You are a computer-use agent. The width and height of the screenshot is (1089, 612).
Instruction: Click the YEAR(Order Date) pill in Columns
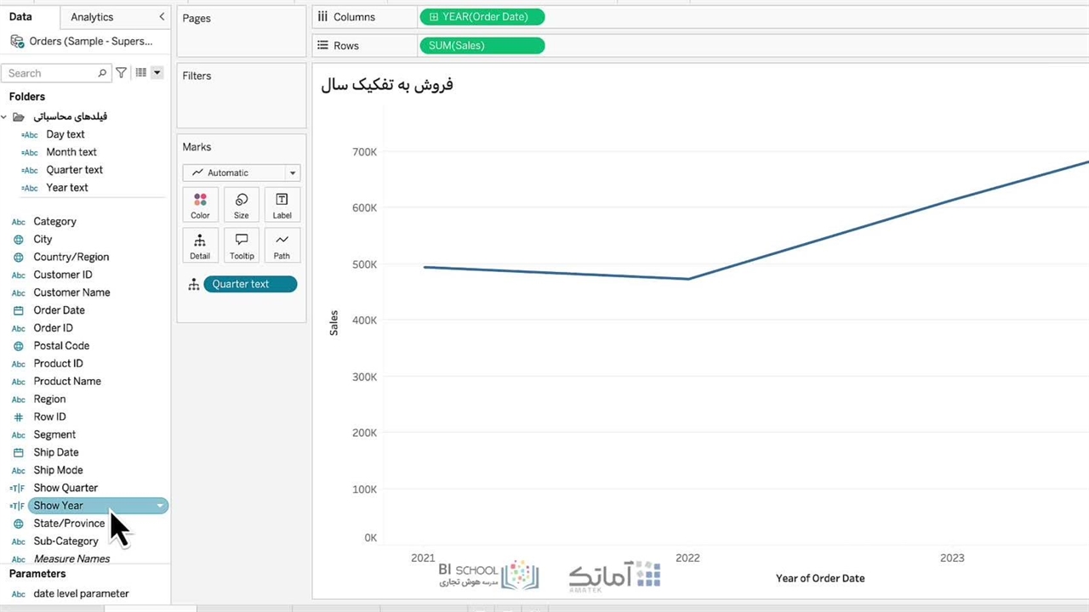coord(482,17)
